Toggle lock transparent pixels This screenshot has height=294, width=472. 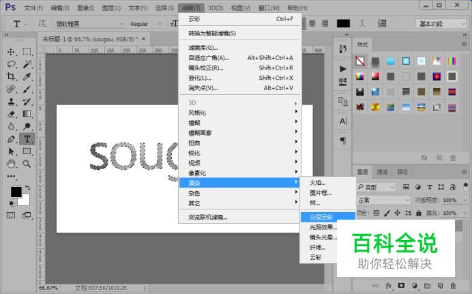377,213
